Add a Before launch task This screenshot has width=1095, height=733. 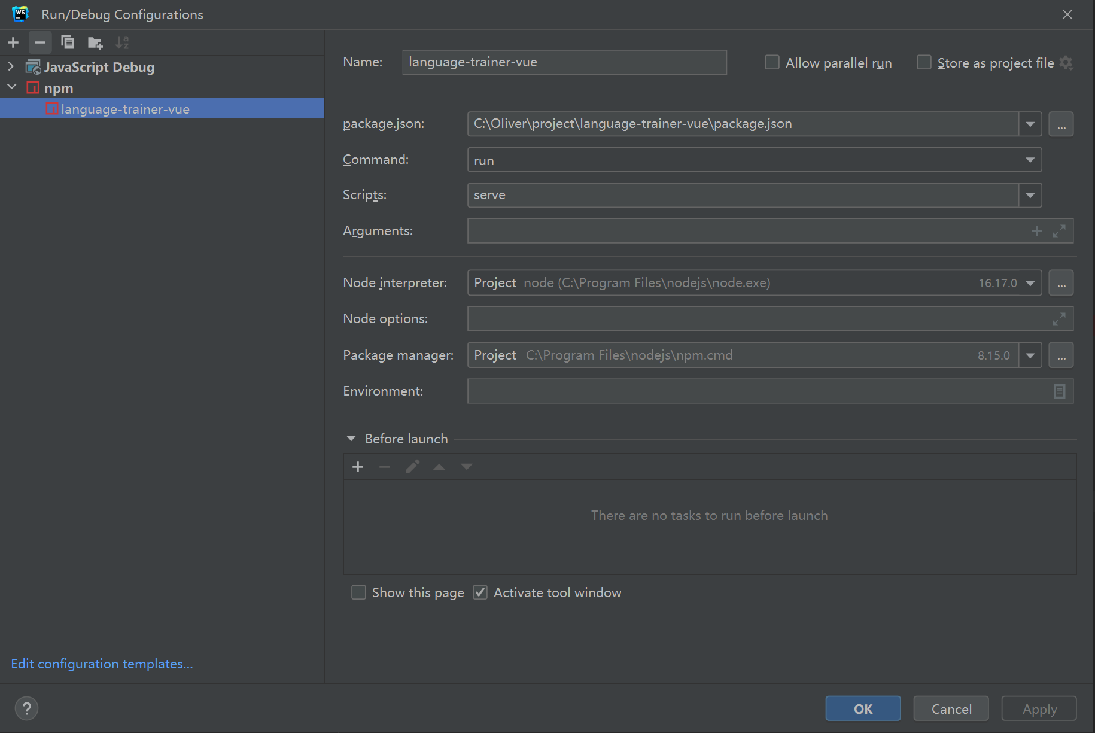coord(358,467)
